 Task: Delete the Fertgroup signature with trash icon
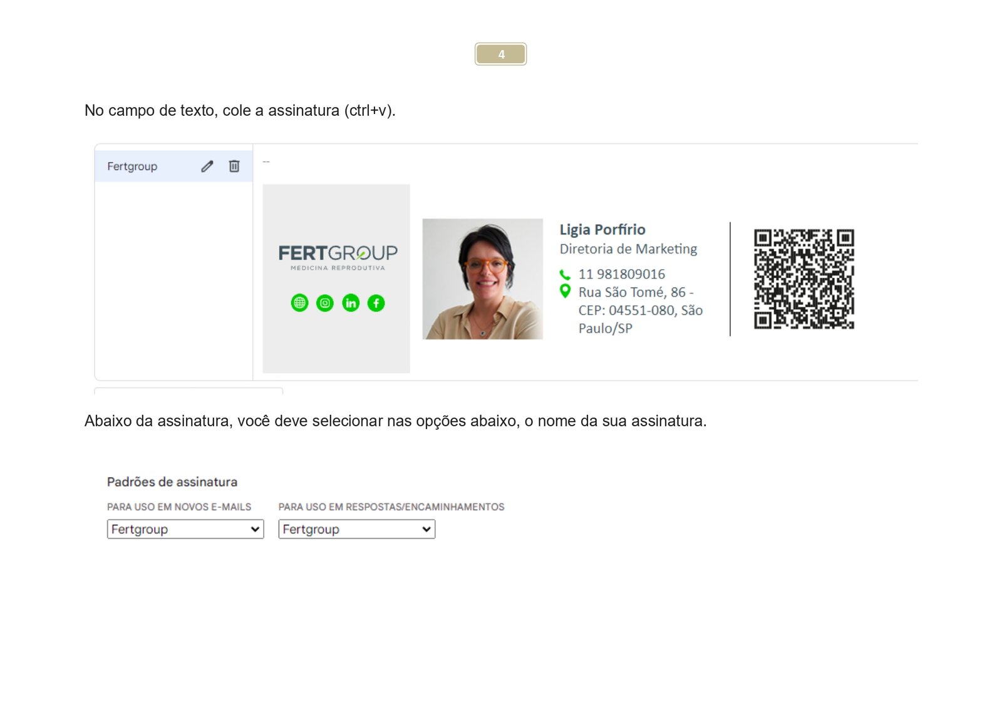point(234,167)
